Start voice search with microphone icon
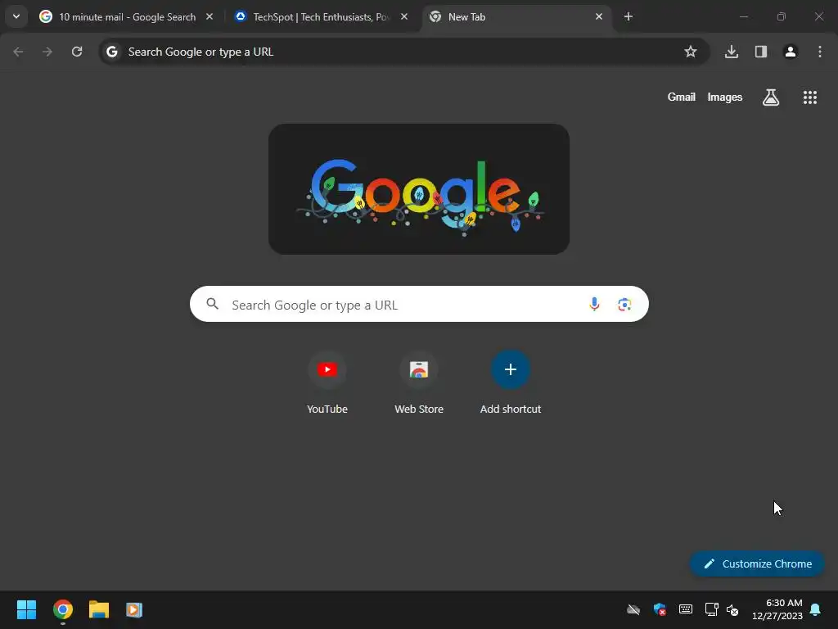838x629 pixels. 594,305
